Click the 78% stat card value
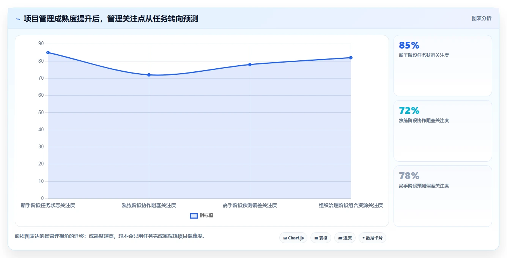Screen dimensions: 507x258 [x=409, y=176]
